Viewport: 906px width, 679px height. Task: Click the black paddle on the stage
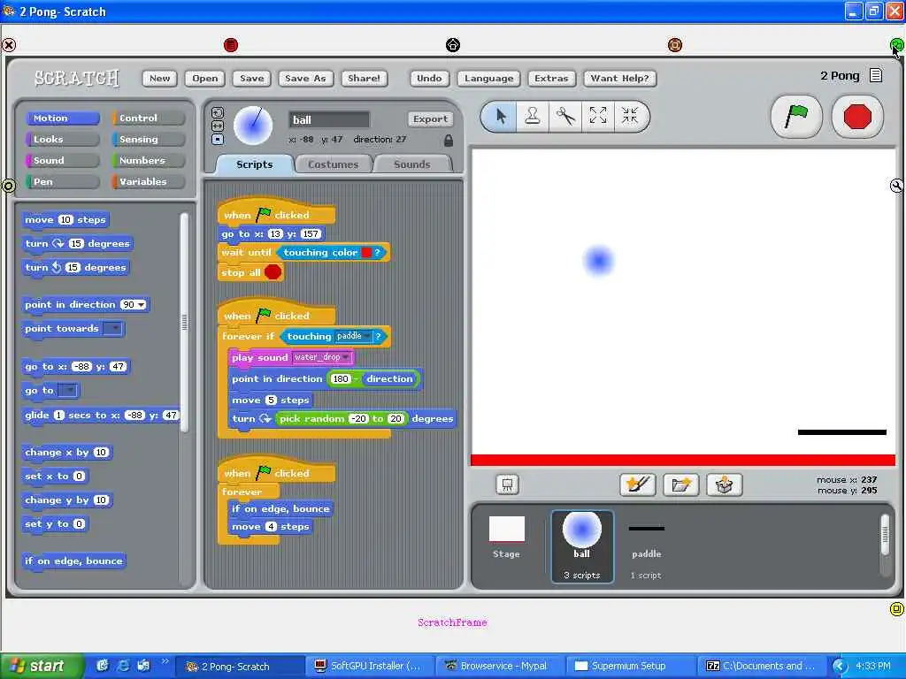point(842,431)
